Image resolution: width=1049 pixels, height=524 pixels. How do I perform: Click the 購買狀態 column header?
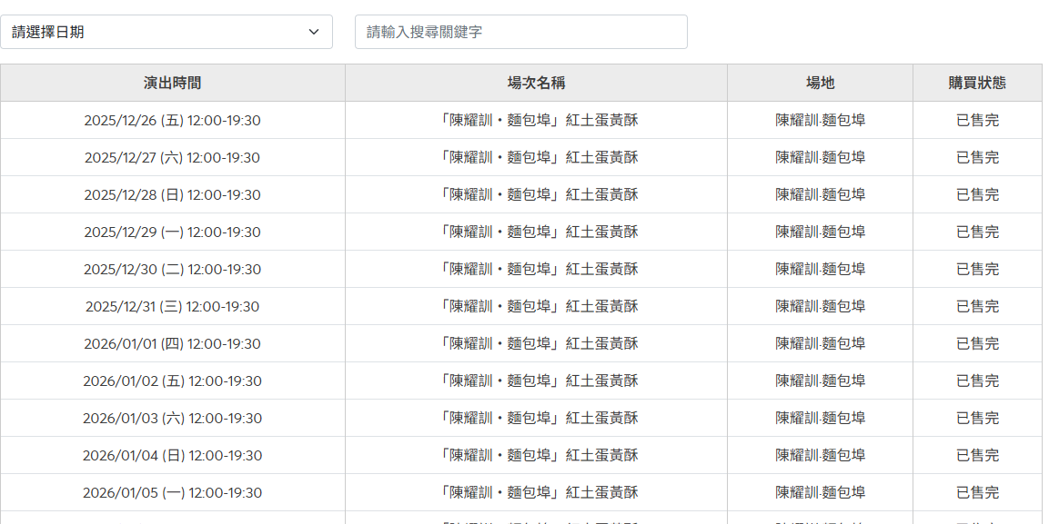click(977, 83)
